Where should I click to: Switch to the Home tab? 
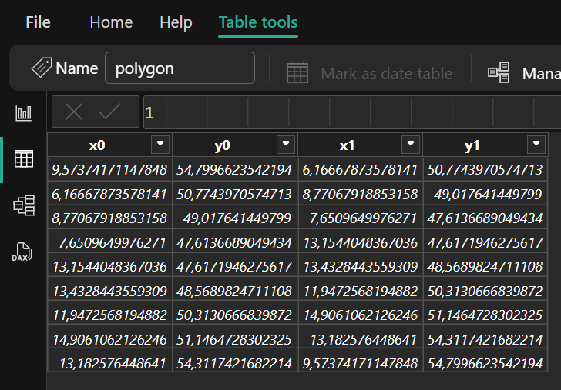tap(111, 22)
